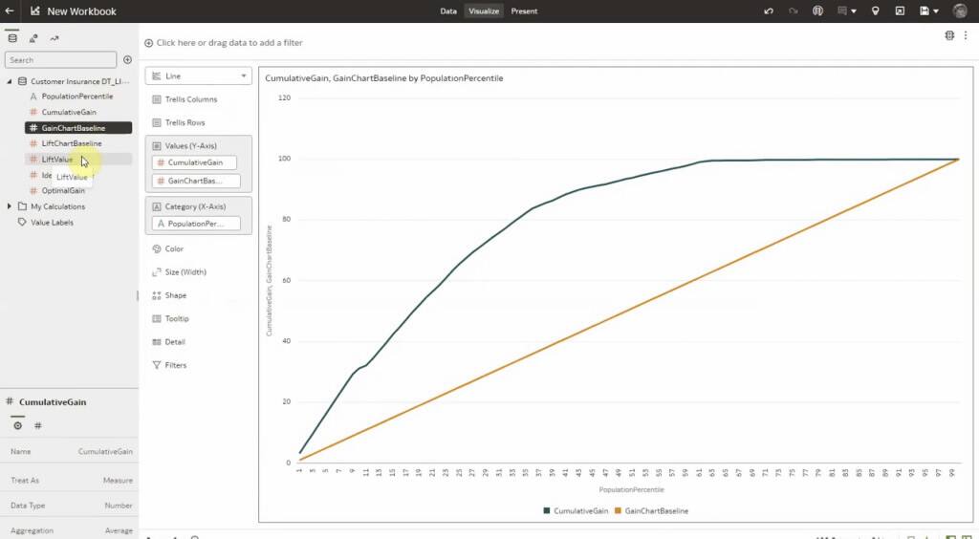The height and width of the screenshot is (539, 979).
Task: Click the Data Type value Number
Action: [118, 506]
